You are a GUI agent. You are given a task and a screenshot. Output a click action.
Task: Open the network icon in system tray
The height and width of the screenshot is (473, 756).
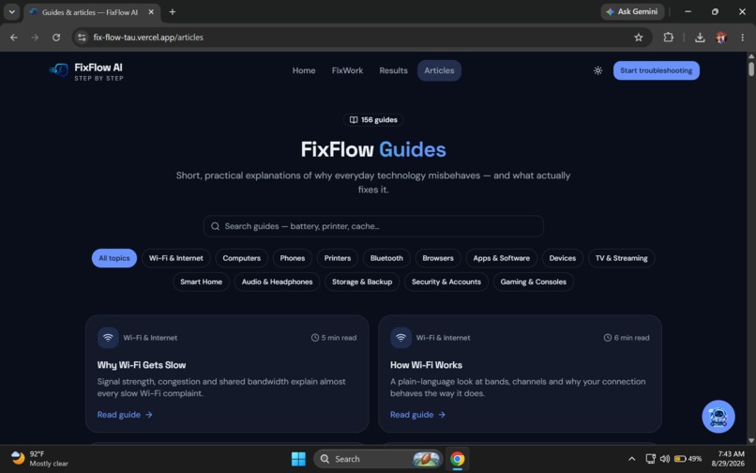650,459
